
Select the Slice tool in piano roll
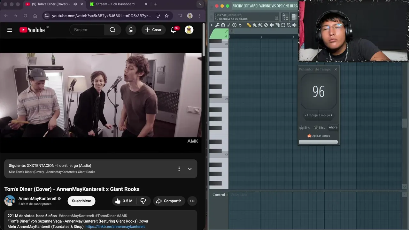point(277,25)
